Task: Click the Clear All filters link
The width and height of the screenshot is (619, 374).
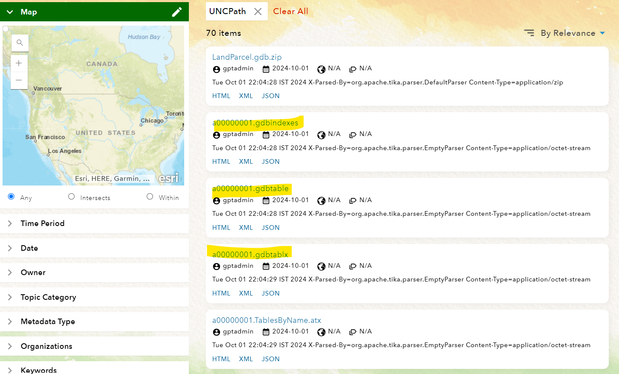Action: pos(291,12)
